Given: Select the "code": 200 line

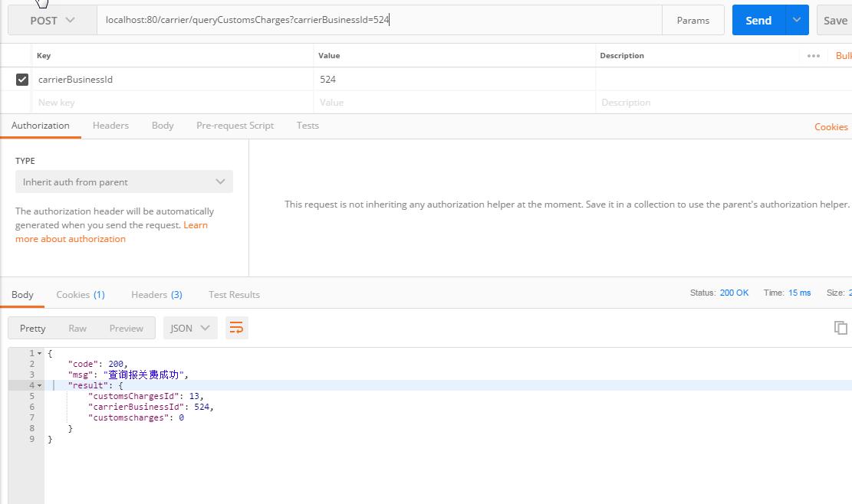Looking at the screenshot, I should (98, 364).
